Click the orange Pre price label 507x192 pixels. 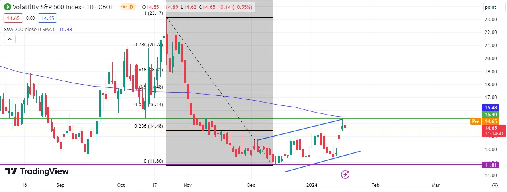476,121
